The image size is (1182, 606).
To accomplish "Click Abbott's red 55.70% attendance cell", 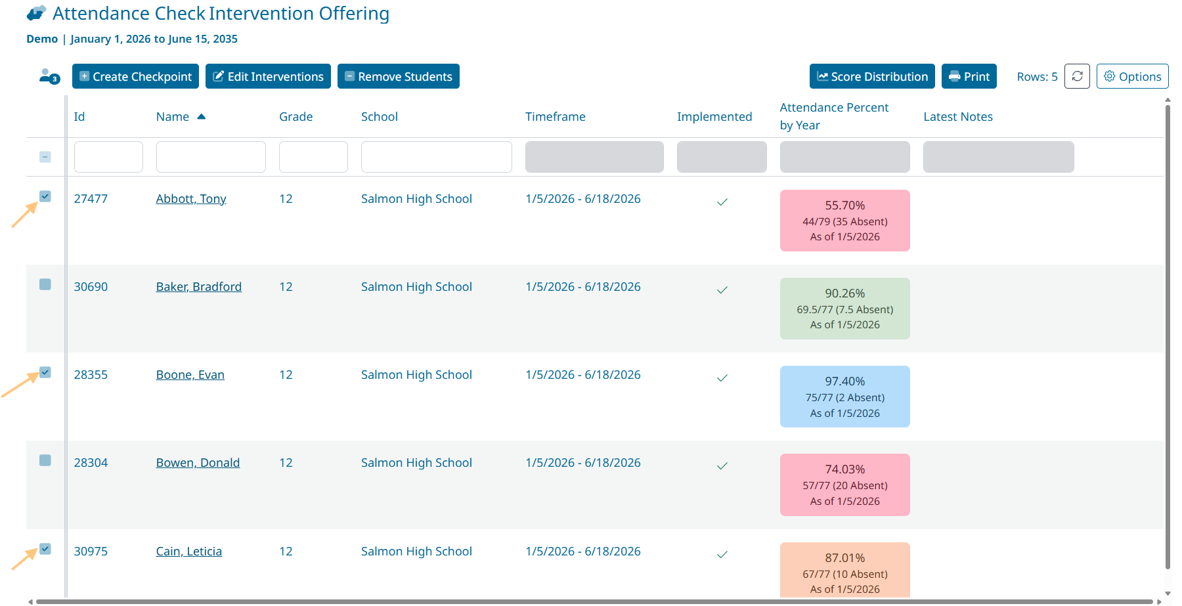I will (x=844, y=221).
